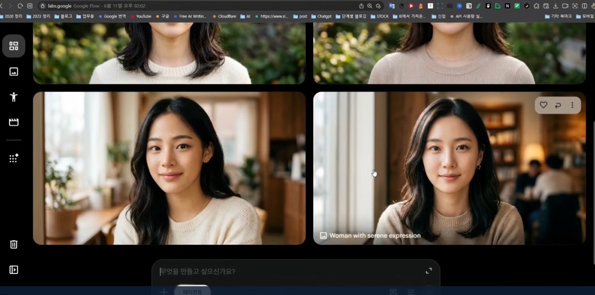Screen dimensions: 595x295
Task: Open the 단계별 블로깅 bookmark folder
Action: (351, 16)
